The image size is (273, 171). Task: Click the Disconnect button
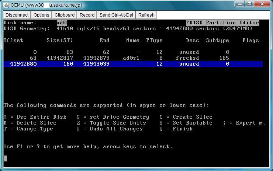pyautogui.click(x=17, y=15)
